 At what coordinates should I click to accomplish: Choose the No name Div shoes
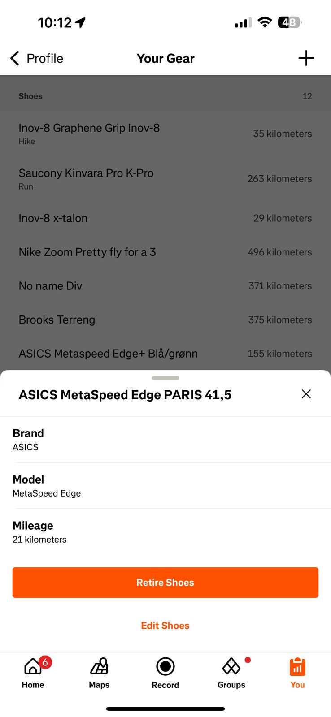point(165,286)
